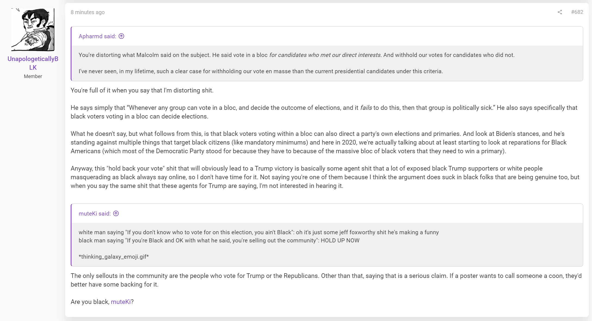The width and height of the screenshot is (592, 321).
Task: Open the muteKi mention in 'Are you black'
Action: [x=121, y=302]
